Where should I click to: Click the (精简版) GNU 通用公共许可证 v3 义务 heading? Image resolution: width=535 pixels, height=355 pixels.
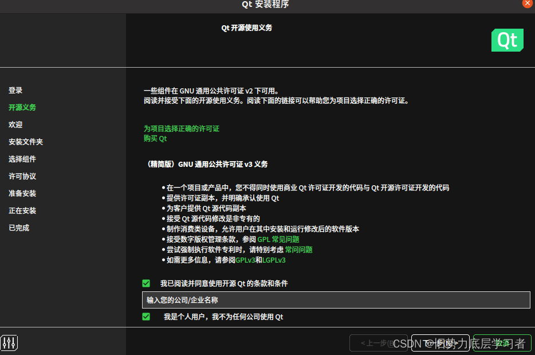point(206,165)
